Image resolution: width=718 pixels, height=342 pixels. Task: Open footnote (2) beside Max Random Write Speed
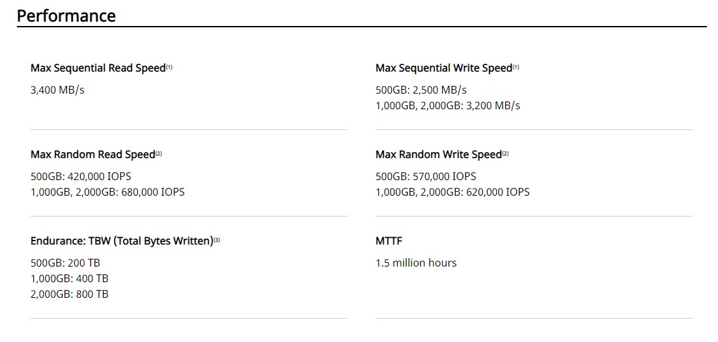pyautogui.click(x=506, y=153)
